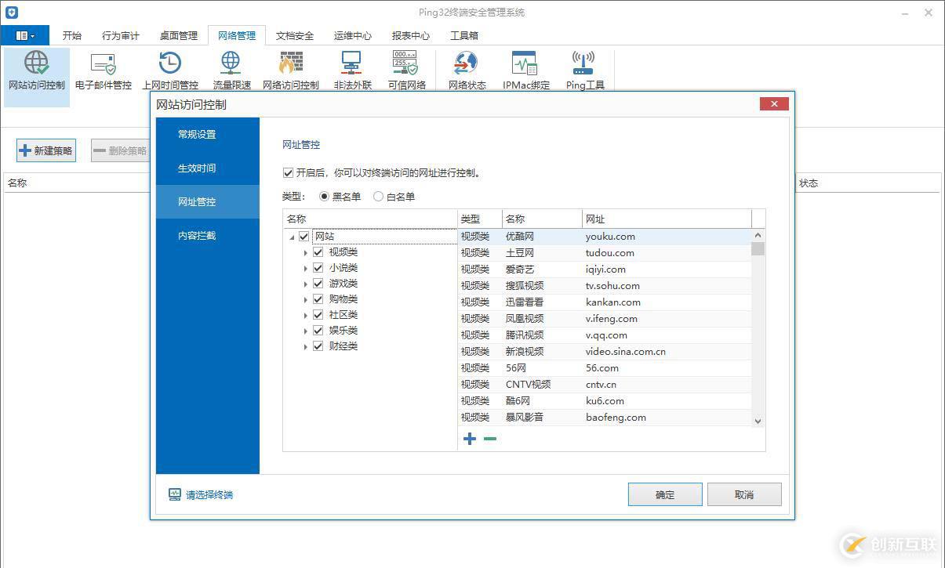Click the 取消 button
The height and width of the screenshot is (568, 945).
[744, 494]
